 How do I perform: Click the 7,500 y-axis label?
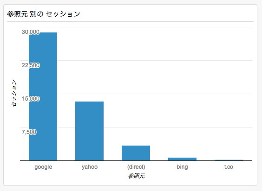(29, 132)
